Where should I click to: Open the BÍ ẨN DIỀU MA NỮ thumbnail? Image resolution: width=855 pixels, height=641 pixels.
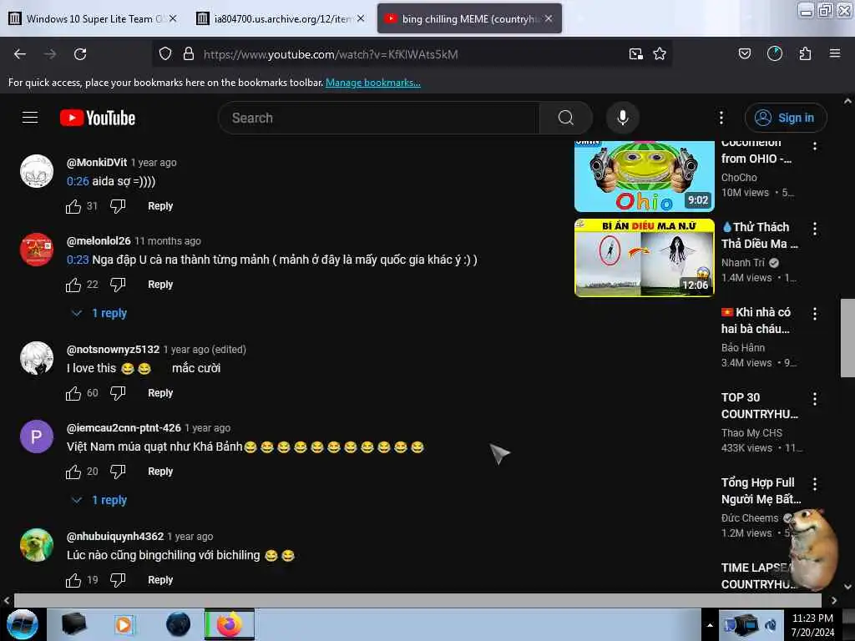[644, 258]
